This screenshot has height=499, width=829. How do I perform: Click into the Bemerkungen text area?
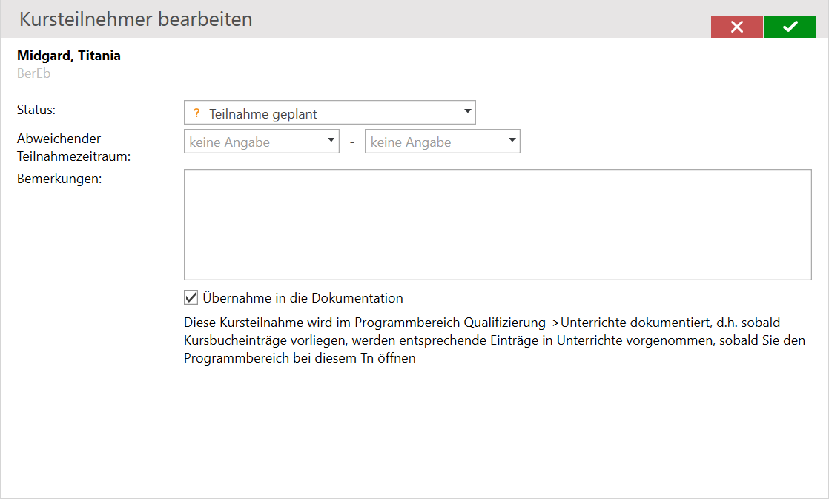click(x=497, y=225)
